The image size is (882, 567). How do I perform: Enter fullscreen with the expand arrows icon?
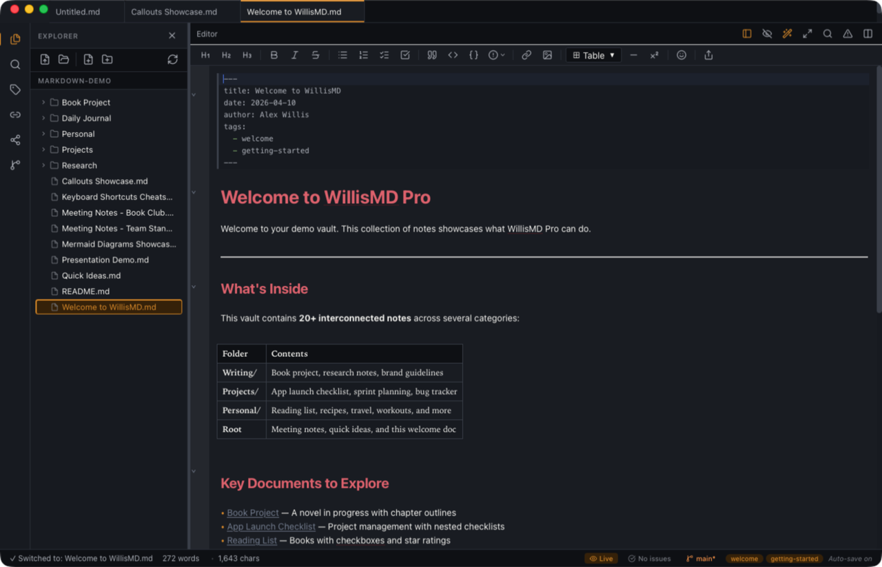808,34
